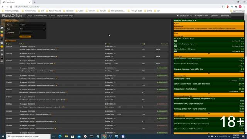Click the orange Показать filter button
This screenshot has width=247, height=139.
click(25, 36)
